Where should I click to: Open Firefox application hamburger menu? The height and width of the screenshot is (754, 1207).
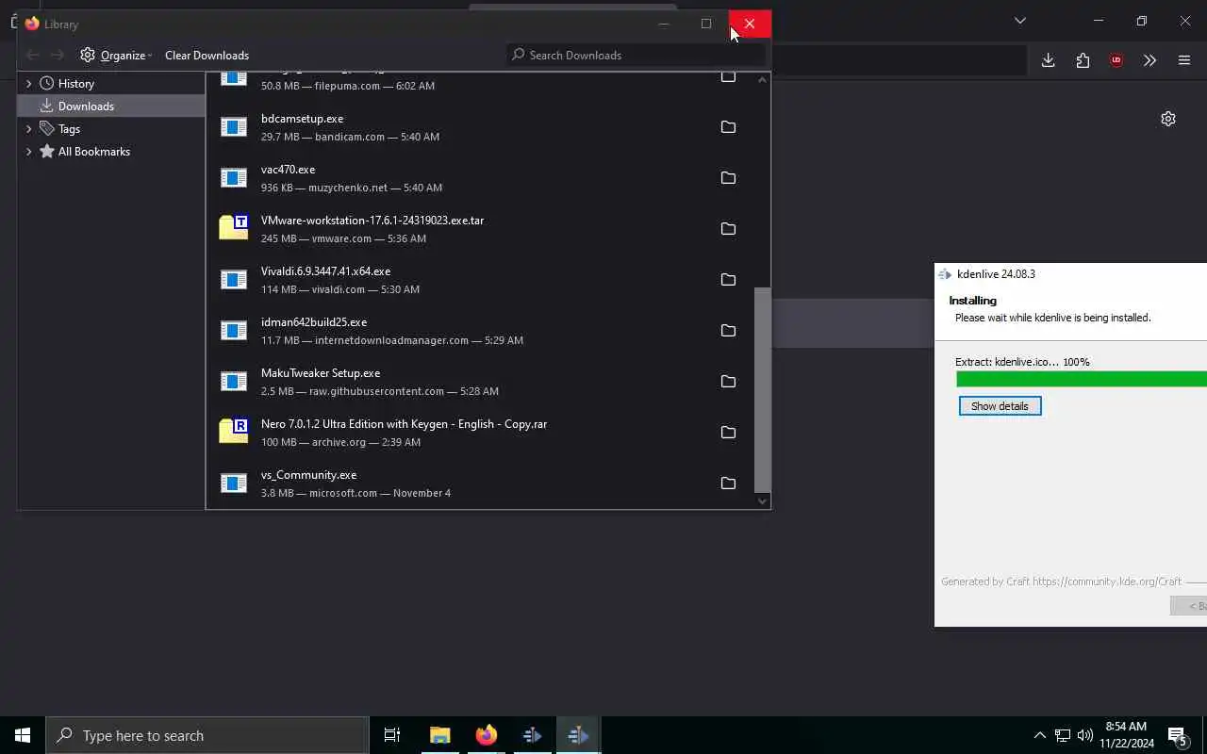[1184, 60]
